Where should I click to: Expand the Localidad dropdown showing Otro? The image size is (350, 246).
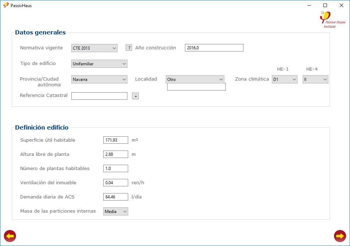(x=195, y=80)
